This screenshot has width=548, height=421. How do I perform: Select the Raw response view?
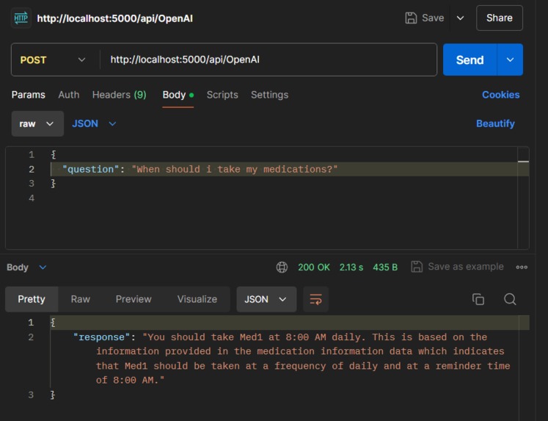click(81, 299)
